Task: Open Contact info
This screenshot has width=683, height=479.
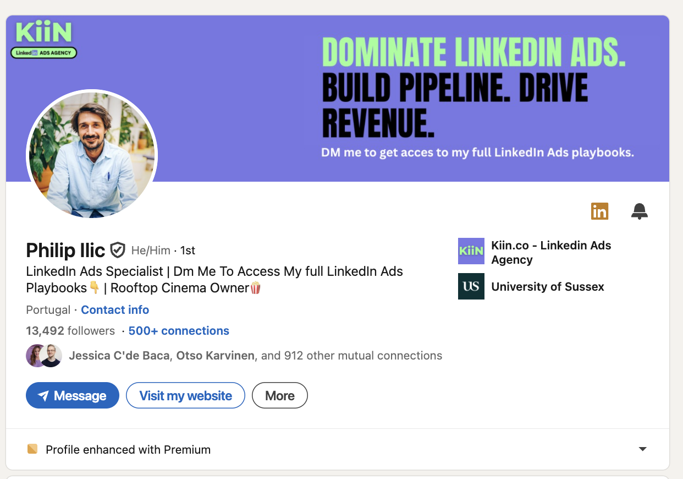Action: point(115,310)
